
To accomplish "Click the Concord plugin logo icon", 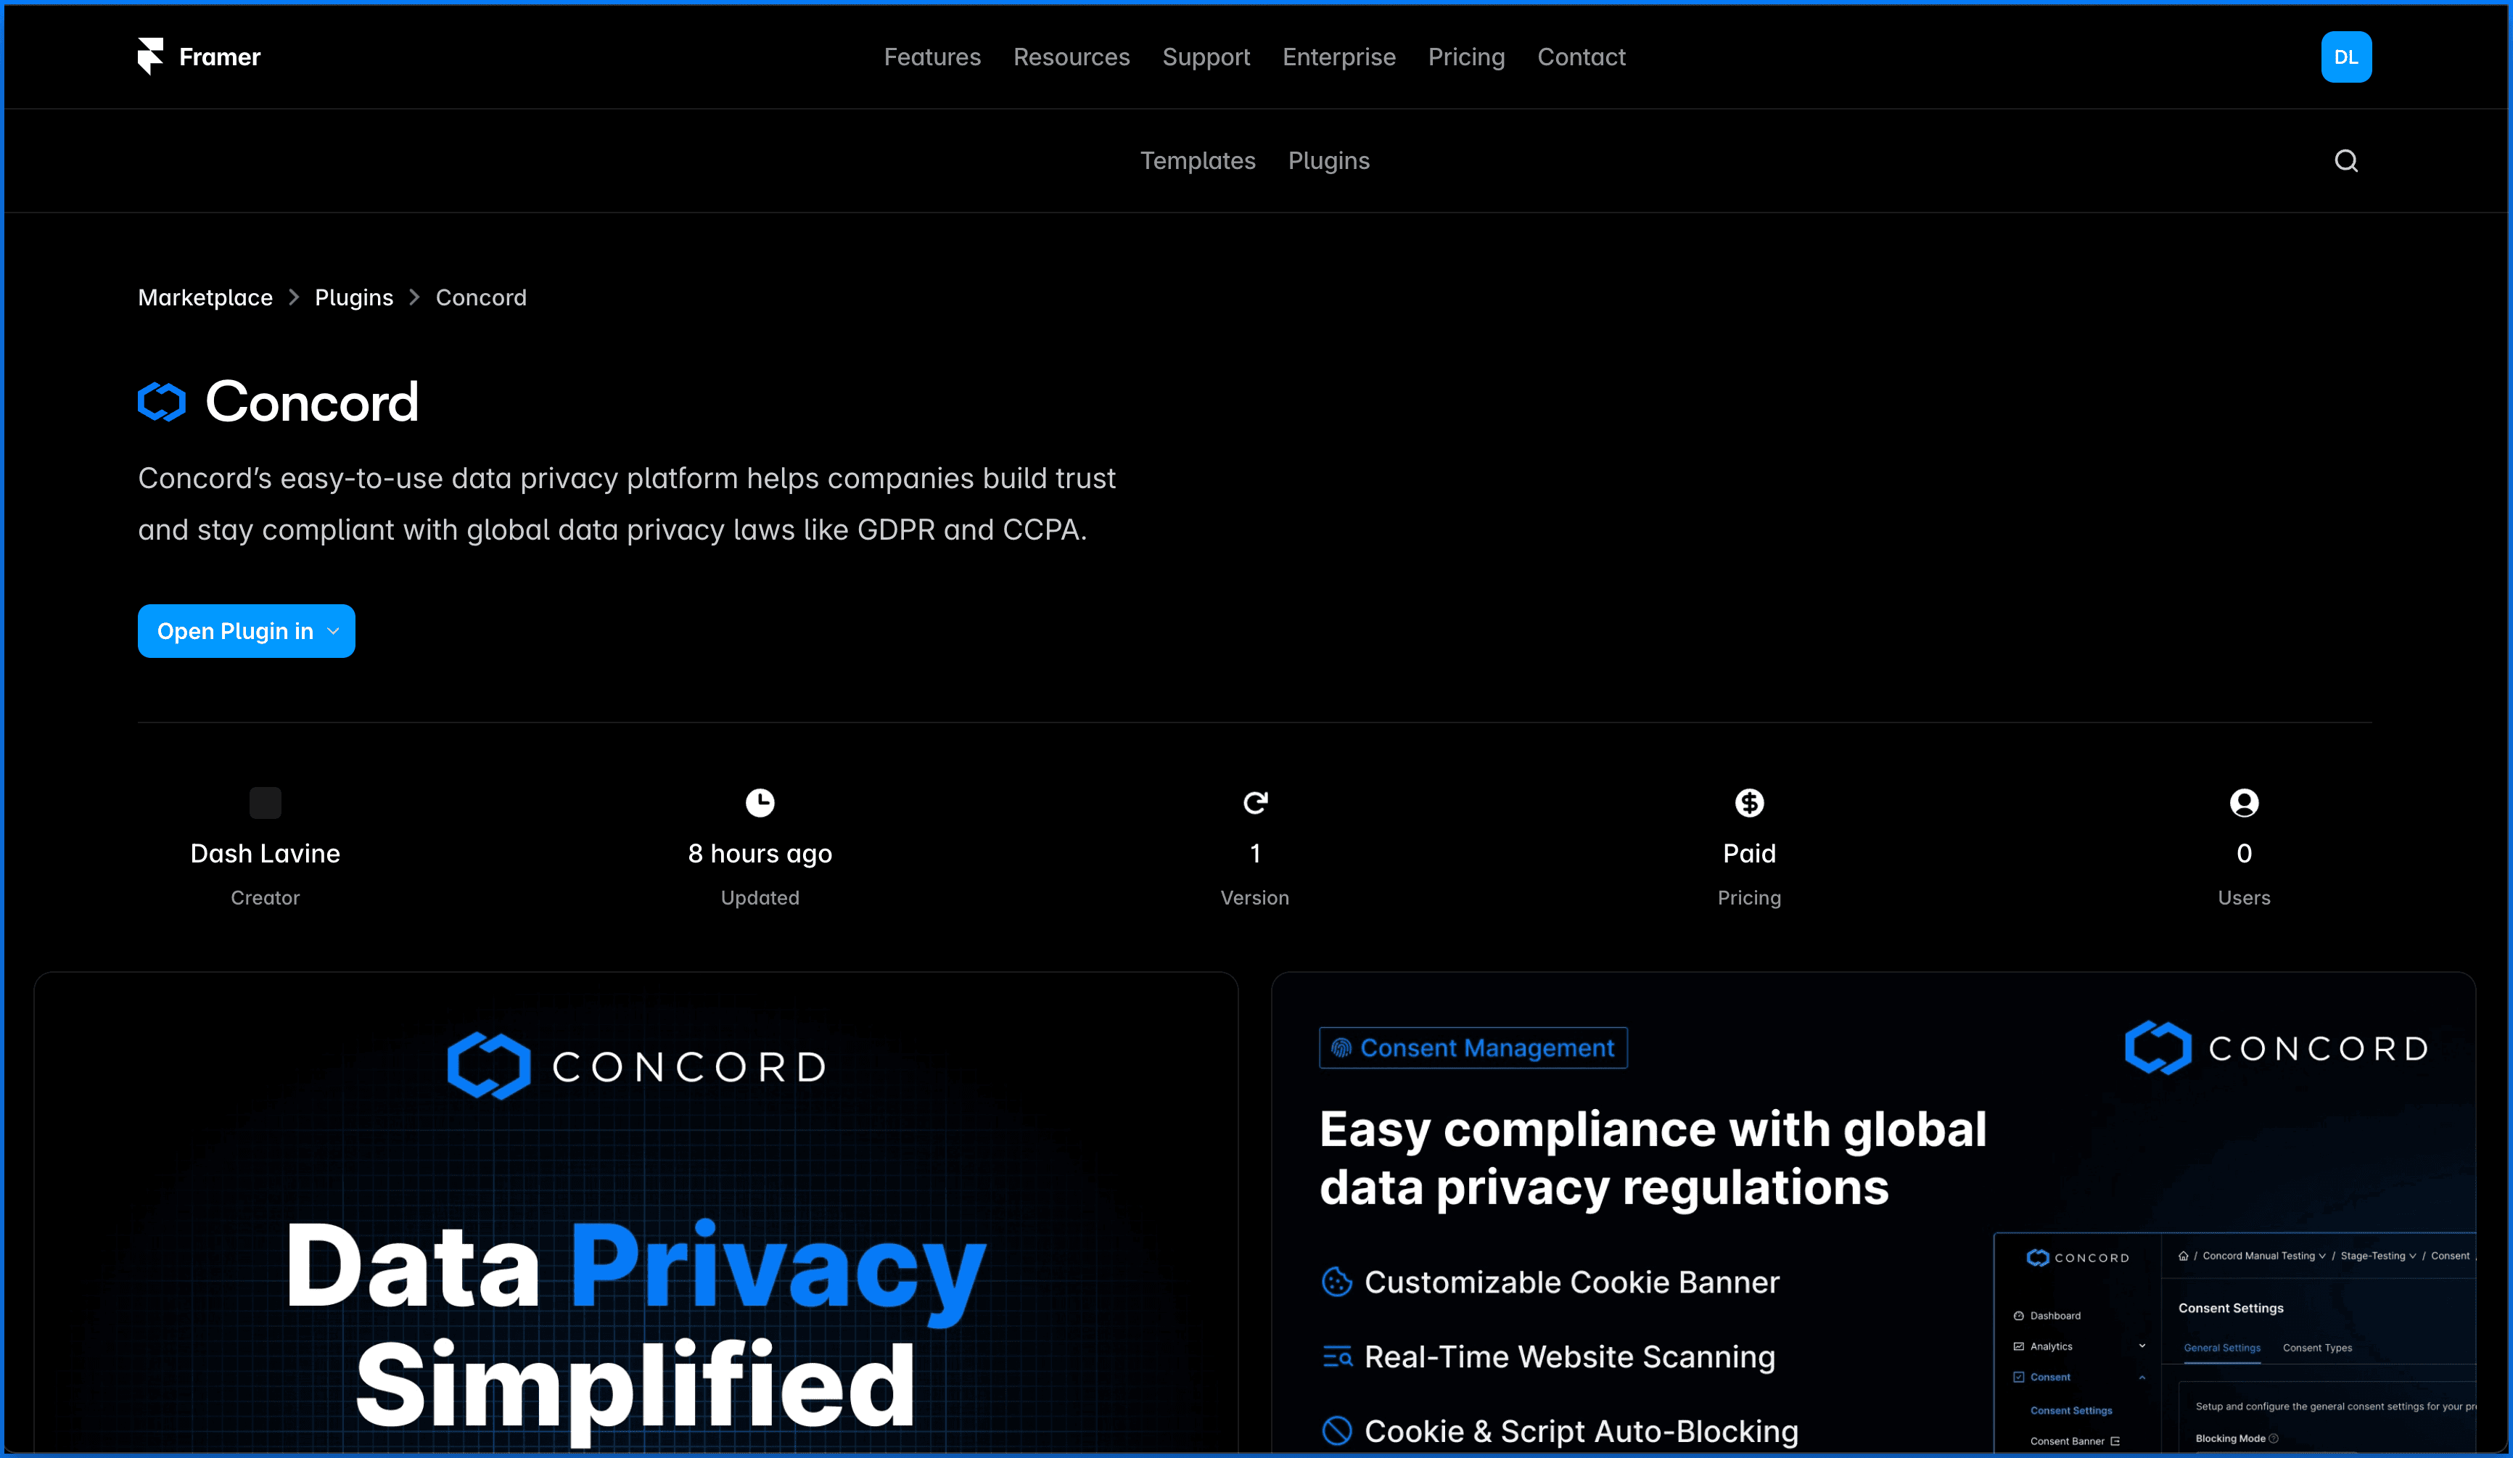I will click(x=162, y=402).
